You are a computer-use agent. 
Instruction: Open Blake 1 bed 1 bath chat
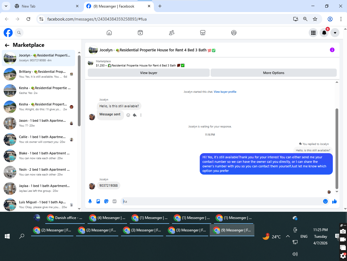click(39, 156)
